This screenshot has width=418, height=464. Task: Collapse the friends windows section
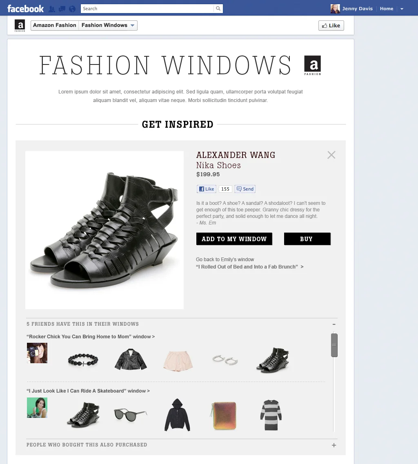pyautogui.click(x=334, y=324)
